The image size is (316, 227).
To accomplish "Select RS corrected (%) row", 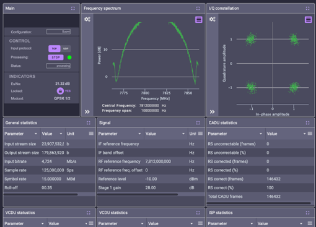I will (x=260, y=170).
